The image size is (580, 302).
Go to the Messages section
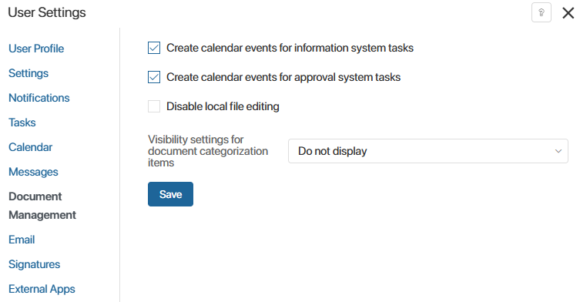point(33,172)
